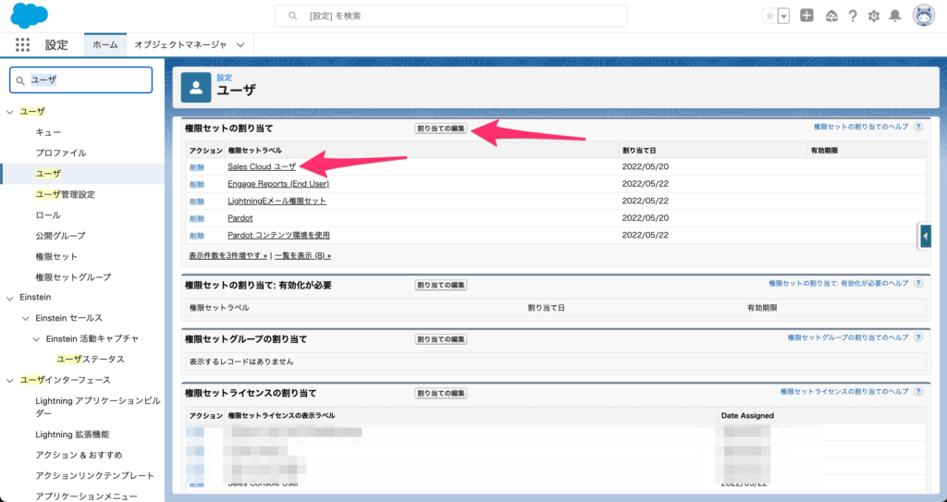Click 割り当ての編集 for 権限セットグループの割り当て
947x502 pixels.
(x=441, y=339)
